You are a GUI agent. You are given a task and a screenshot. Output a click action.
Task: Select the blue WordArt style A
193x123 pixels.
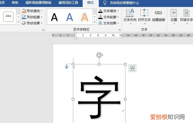70,17
